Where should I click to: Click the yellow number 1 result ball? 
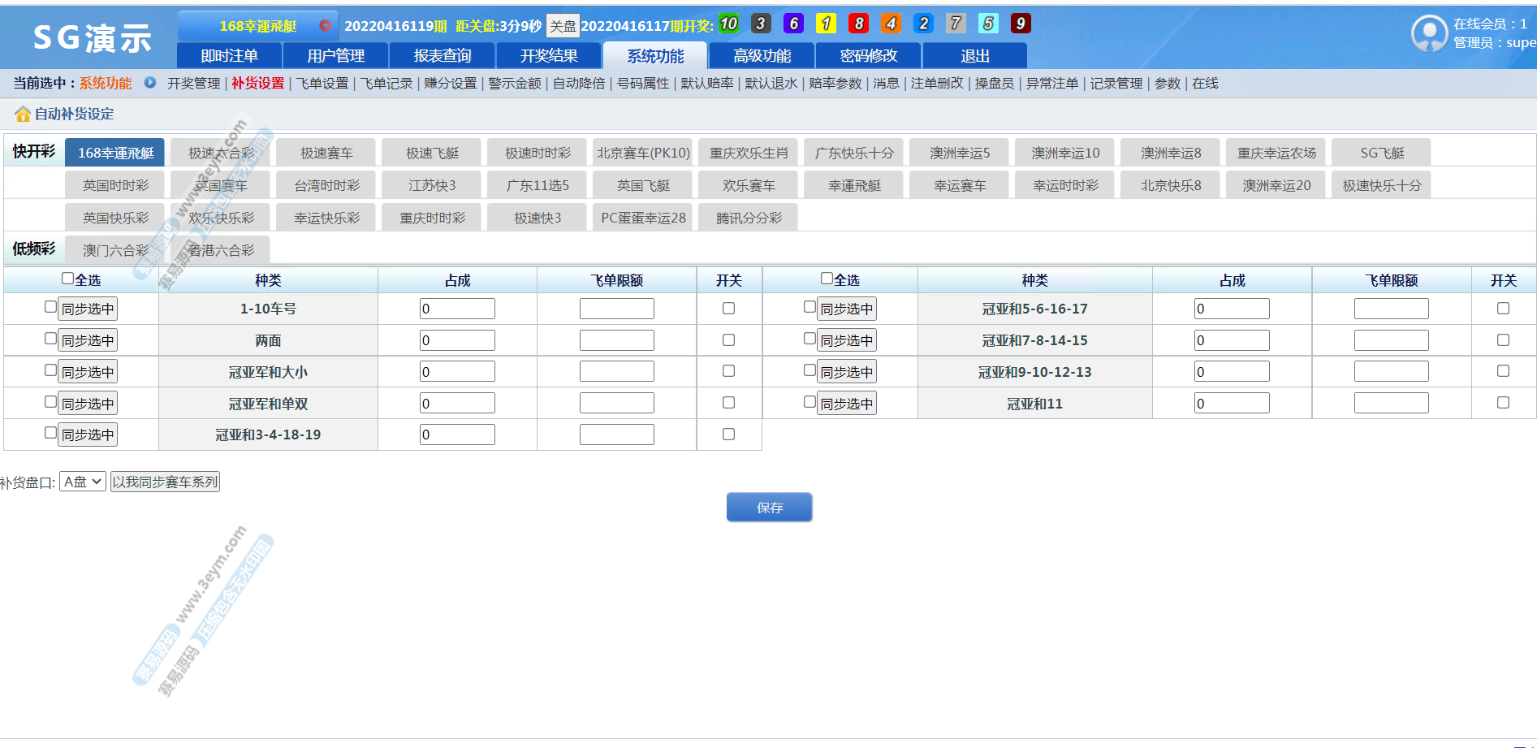coord(826,24)
